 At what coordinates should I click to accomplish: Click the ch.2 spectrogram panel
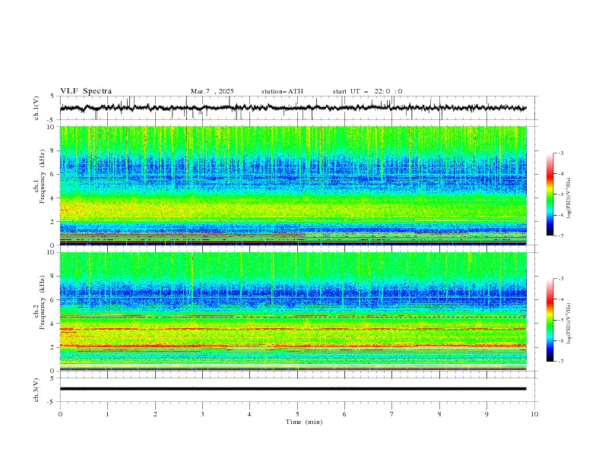click(x=293, y=312)
